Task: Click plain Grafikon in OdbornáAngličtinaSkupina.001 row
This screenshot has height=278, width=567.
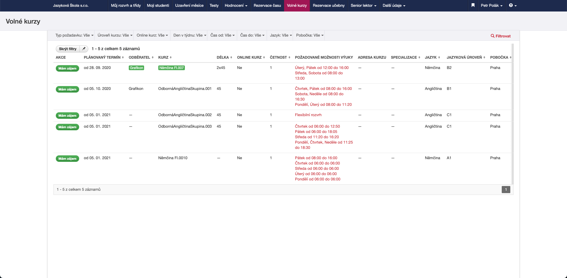Action: [136, 88]
